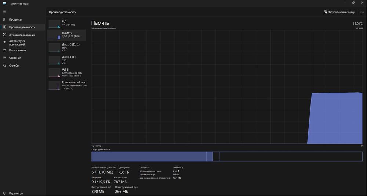367x196 pixels.
Task: Click the 7,1/15,9 ГБ (45%) memory stats text
Action: (71, 36)
